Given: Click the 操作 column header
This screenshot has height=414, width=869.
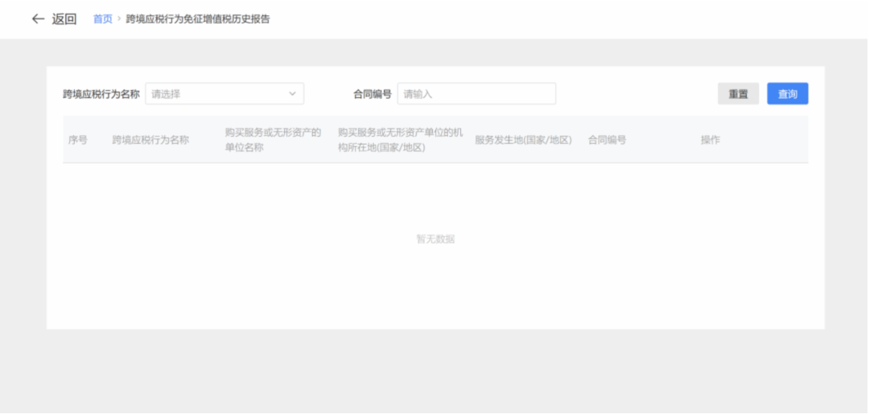Looking at the screenshot, I should 710,140.
